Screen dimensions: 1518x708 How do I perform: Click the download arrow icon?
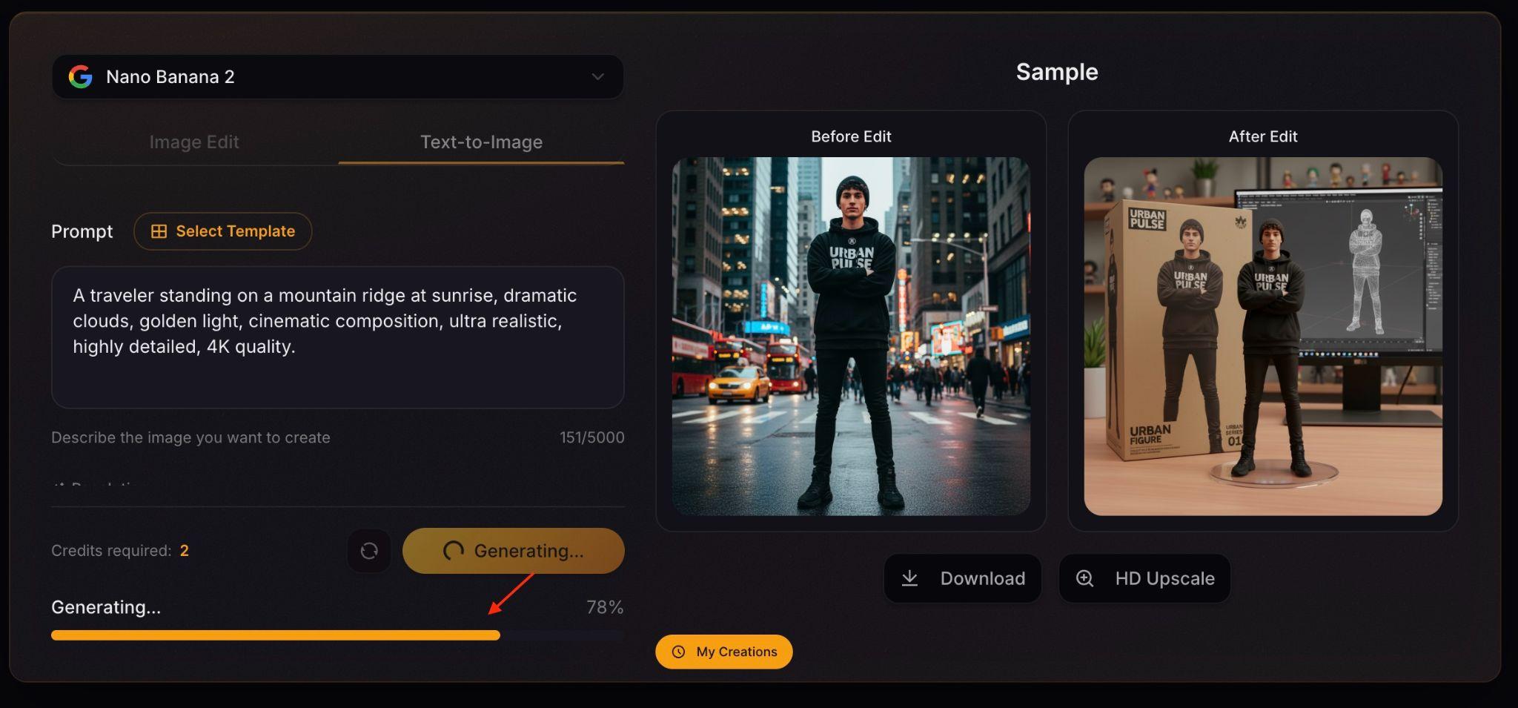909,578
